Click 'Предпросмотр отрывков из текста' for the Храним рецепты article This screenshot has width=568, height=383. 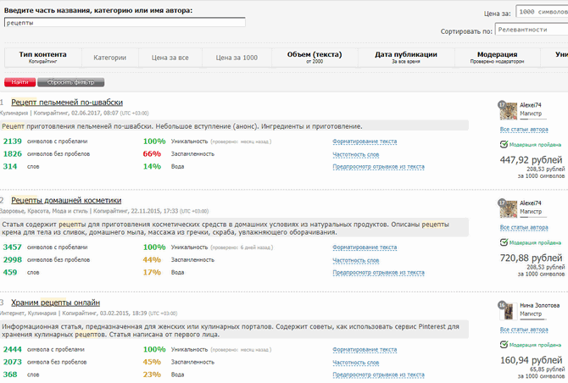pos(378,375)
